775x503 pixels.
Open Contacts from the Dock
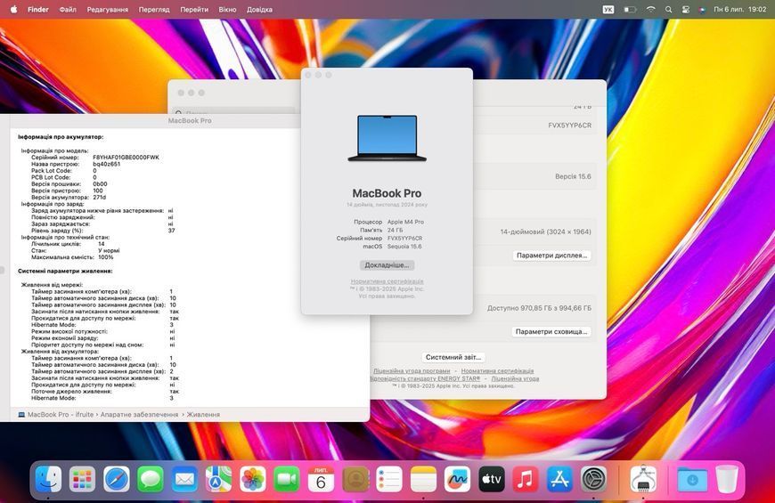(x=355, y=479)
